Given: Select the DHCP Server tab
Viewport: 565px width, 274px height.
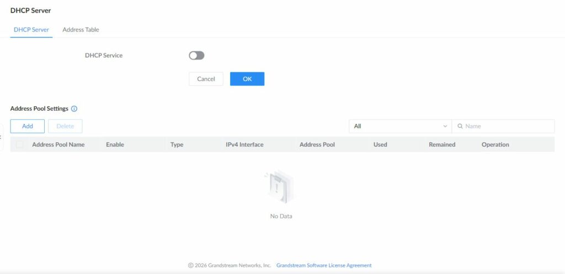Looking at the screenshot, I should coord(31,30).
